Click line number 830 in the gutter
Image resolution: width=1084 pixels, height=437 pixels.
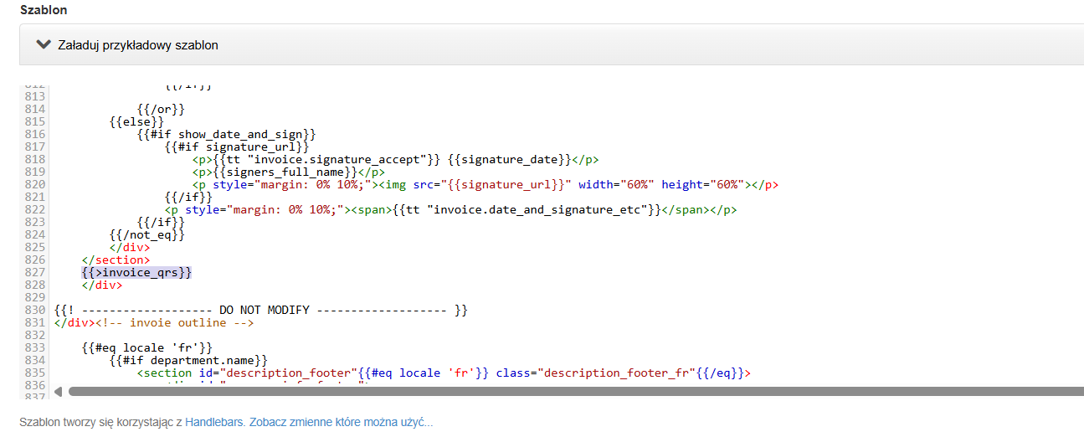pyautogui.click(x=35, y=310)
